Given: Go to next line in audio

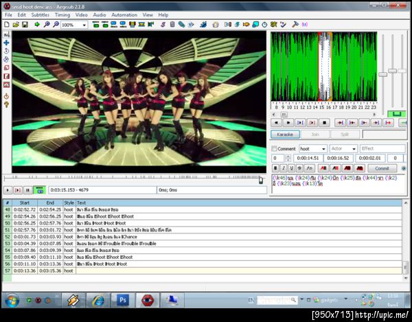Looking at the screenshot, I should (288, 123).
